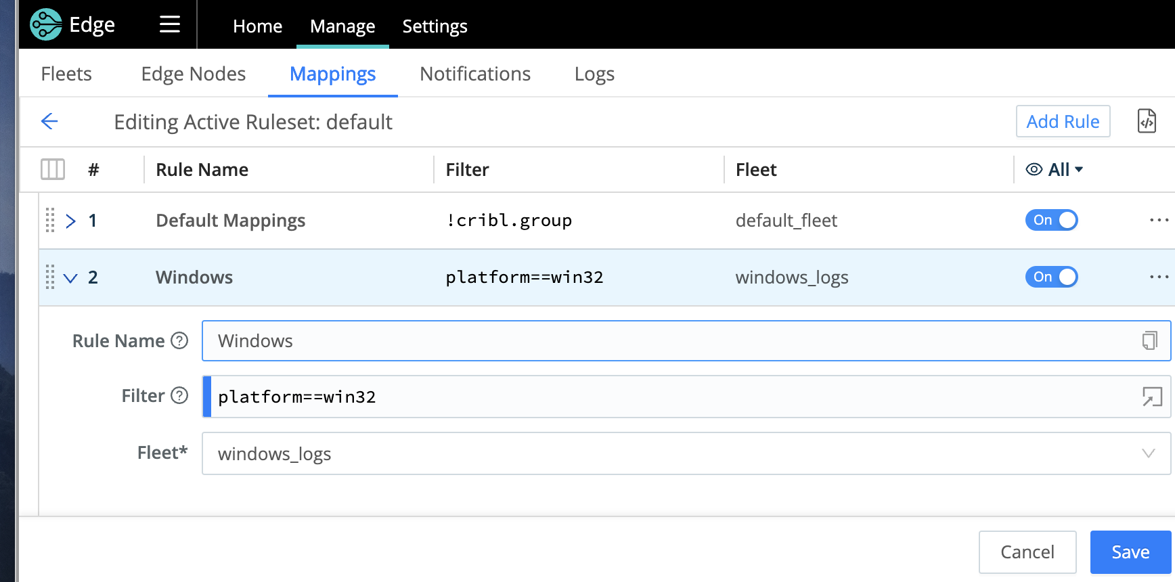Open the All visibility filter dropdown
This screenshot has width=1175, height=582.
click(x=1055, y=170)
